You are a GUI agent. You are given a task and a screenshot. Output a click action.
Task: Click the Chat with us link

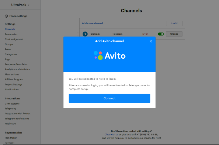tap(111, 134)
